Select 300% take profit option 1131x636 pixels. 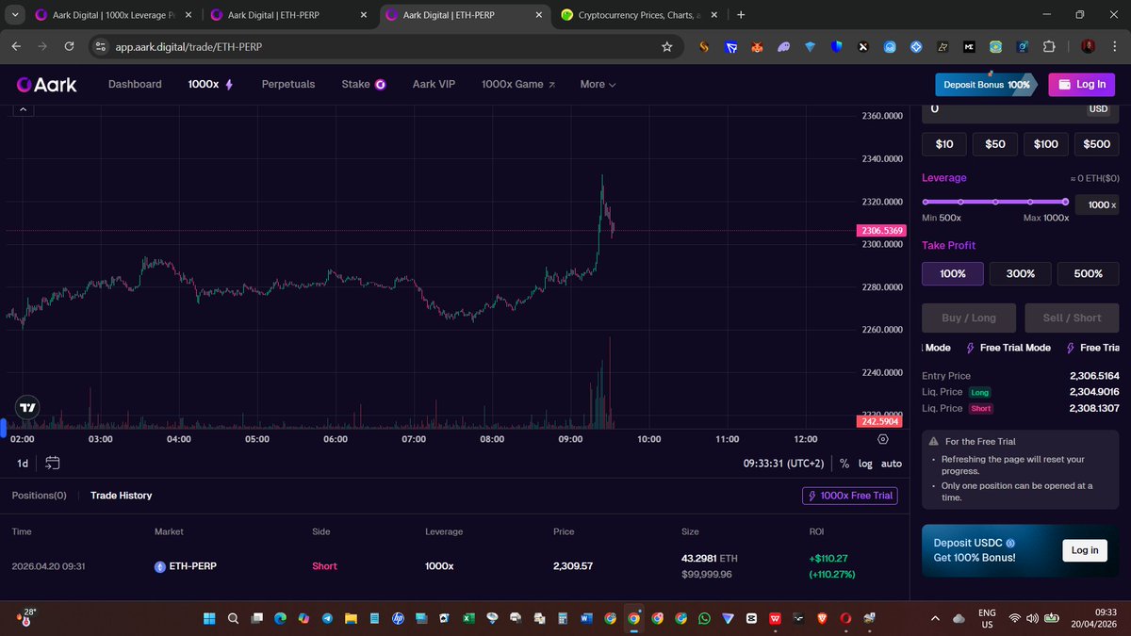[x=1021, y=273]
